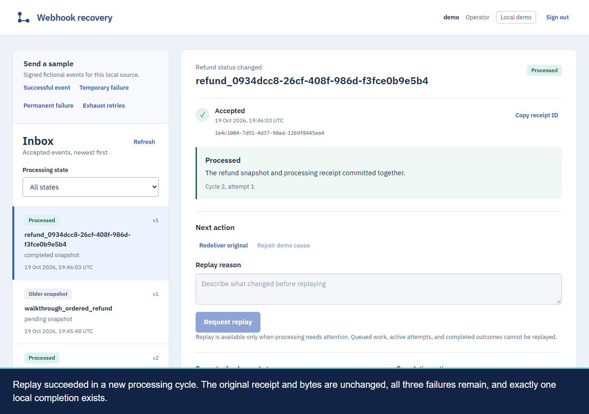Click the Accepted timestamp in the detail panel
This screenshot has width=589, height=414.
click(x=249, y=121)
